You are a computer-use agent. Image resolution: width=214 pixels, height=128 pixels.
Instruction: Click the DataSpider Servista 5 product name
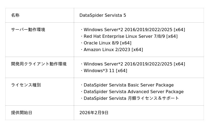(103, 15)
